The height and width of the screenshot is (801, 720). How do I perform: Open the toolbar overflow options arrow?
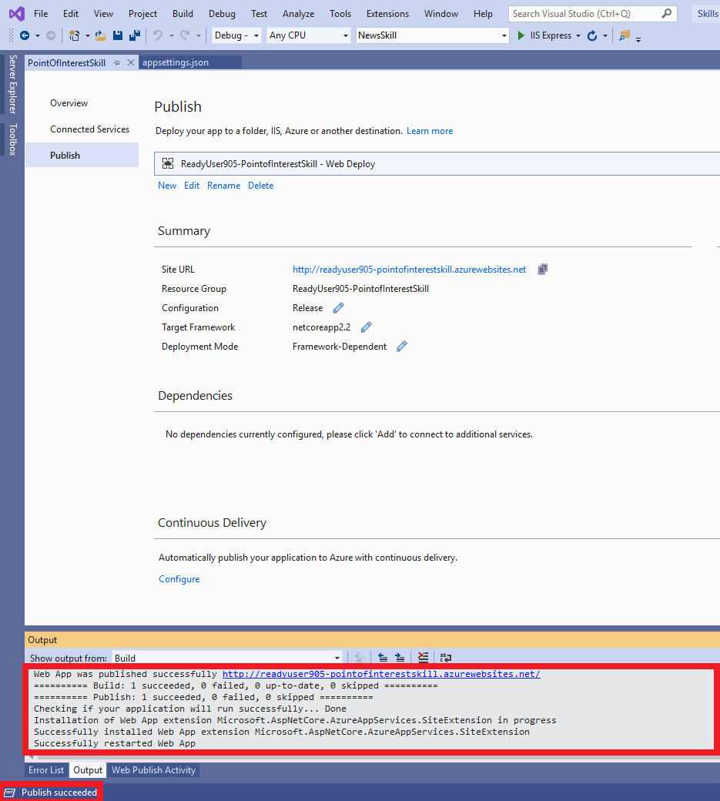[638, 39]
